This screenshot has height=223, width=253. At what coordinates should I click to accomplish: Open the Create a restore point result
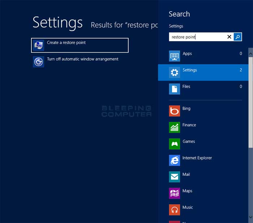(80, 45)
